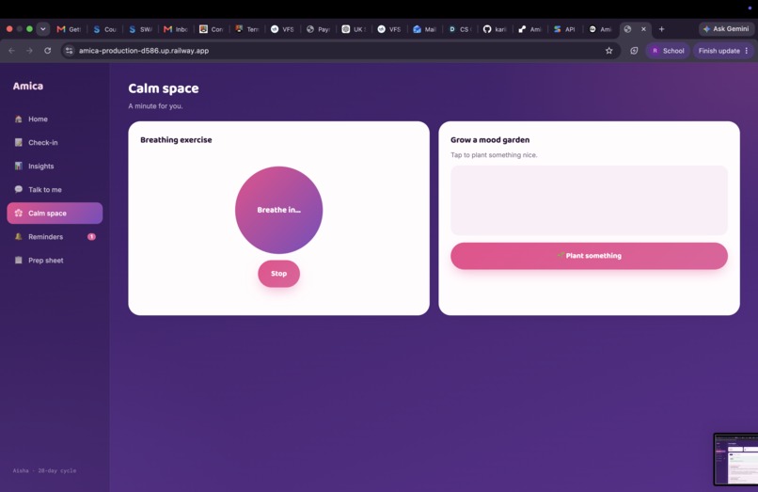Open the School profile menu
The height and width of the screenshot is (492, 758).
668,50
